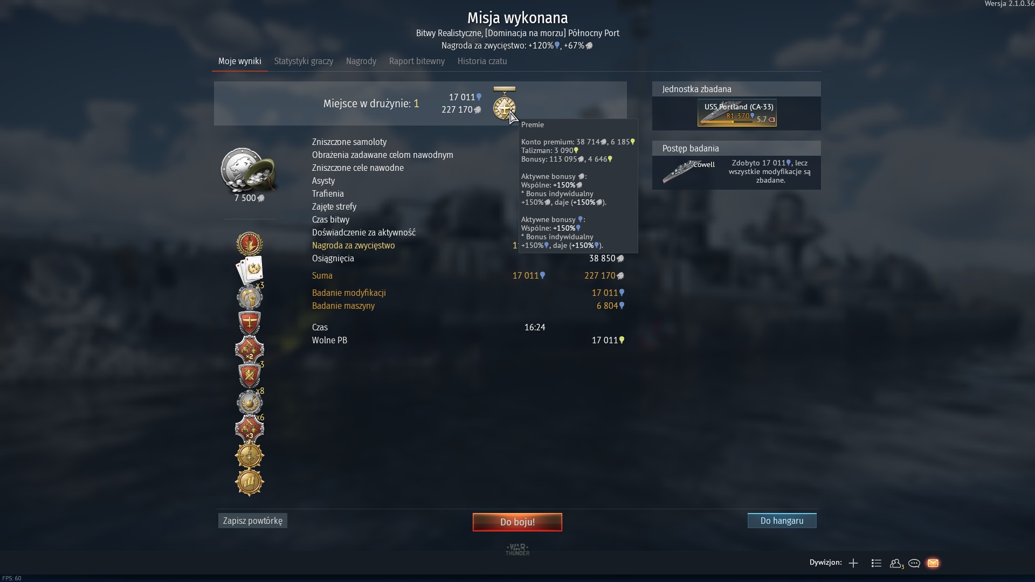Screen dimensions: 1035x582
Task: Open the Statystyki graczy tab
Action: click(303, 61)
